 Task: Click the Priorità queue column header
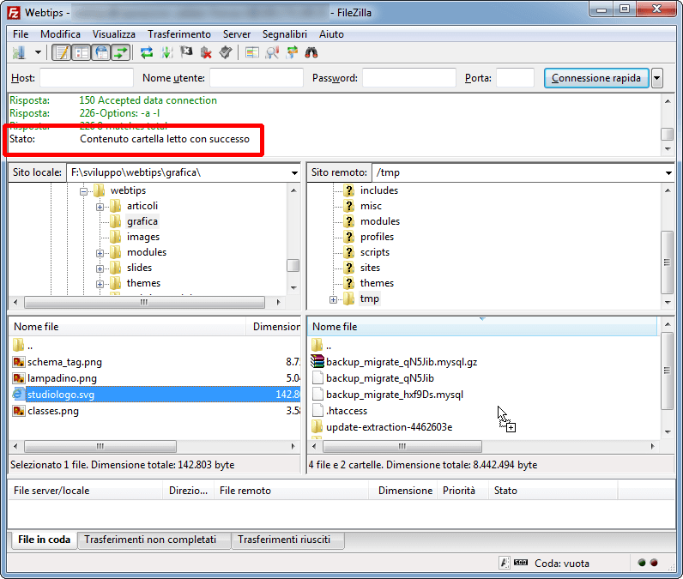point(462,491)
